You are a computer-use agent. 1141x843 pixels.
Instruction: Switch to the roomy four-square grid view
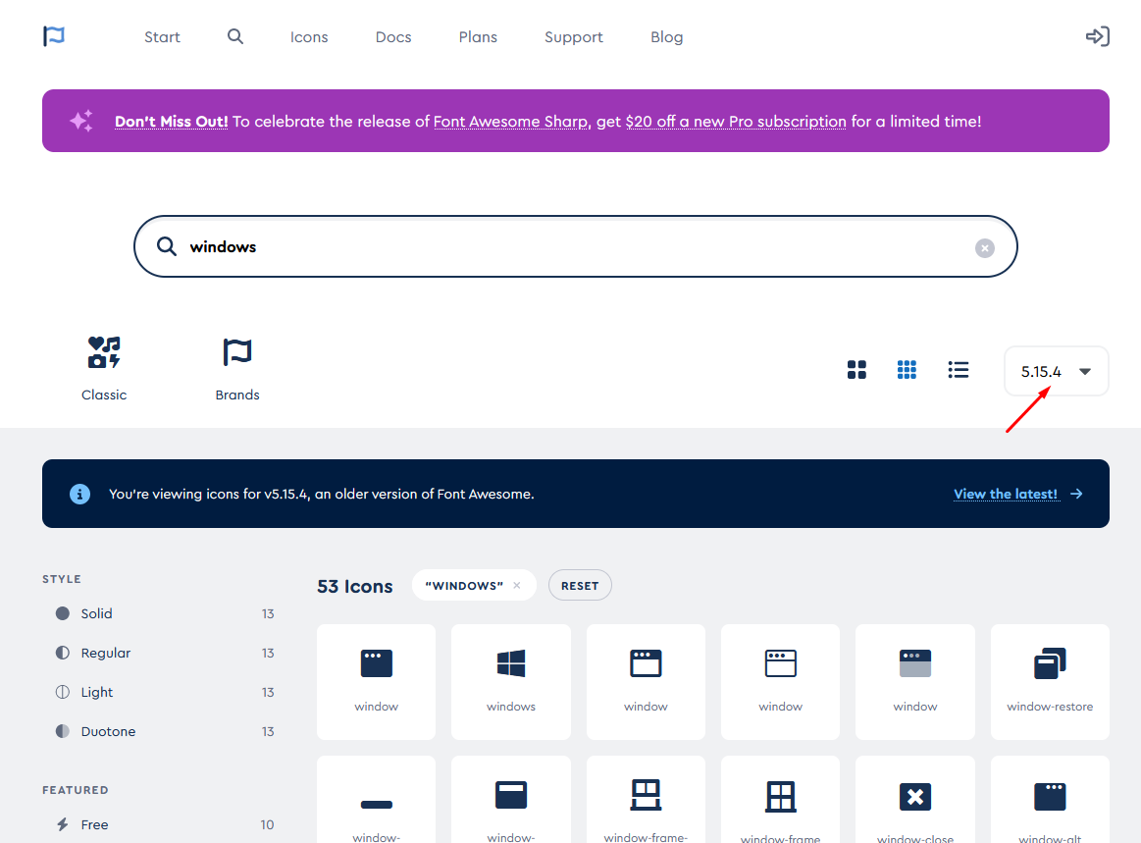pyautogui.click(x=856, y=370)
